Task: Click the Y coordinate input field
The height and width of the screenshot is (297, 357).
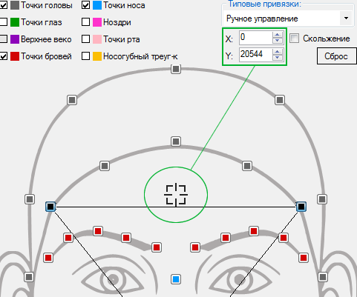Action: pos(255,55)
